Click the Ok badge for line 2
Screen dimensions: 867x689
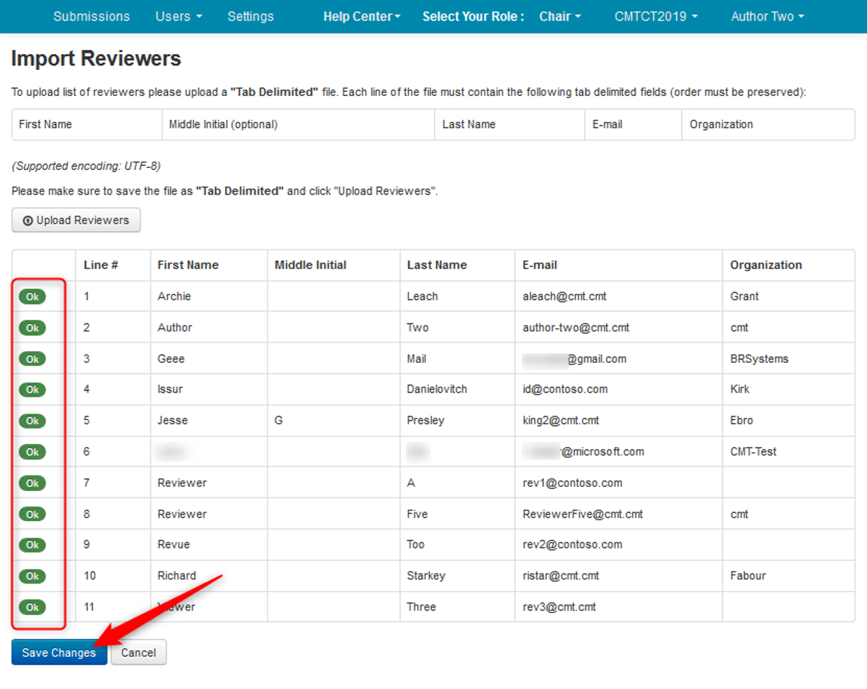coord(32,328)
